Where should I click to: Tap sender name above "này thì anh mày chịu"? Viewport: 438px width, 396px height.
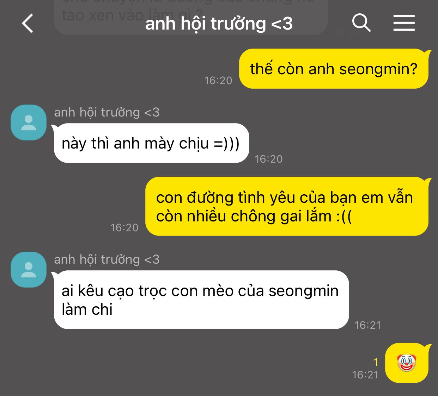point(107,112)
